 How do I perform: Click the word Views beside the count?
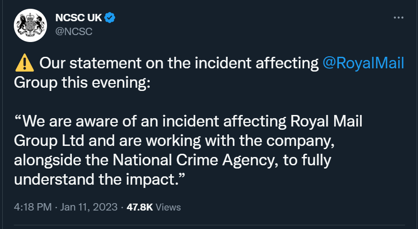168,207
